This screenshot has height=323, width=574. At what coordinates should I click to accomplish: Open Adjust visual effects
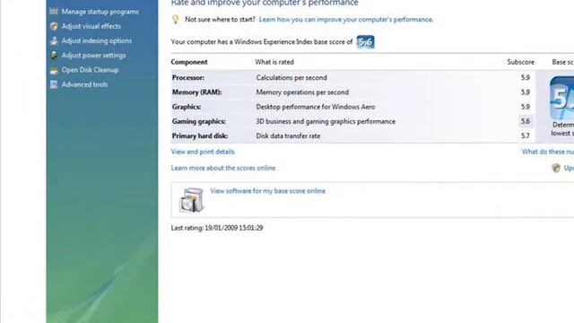pyautogui.click(x=91, y=26)
